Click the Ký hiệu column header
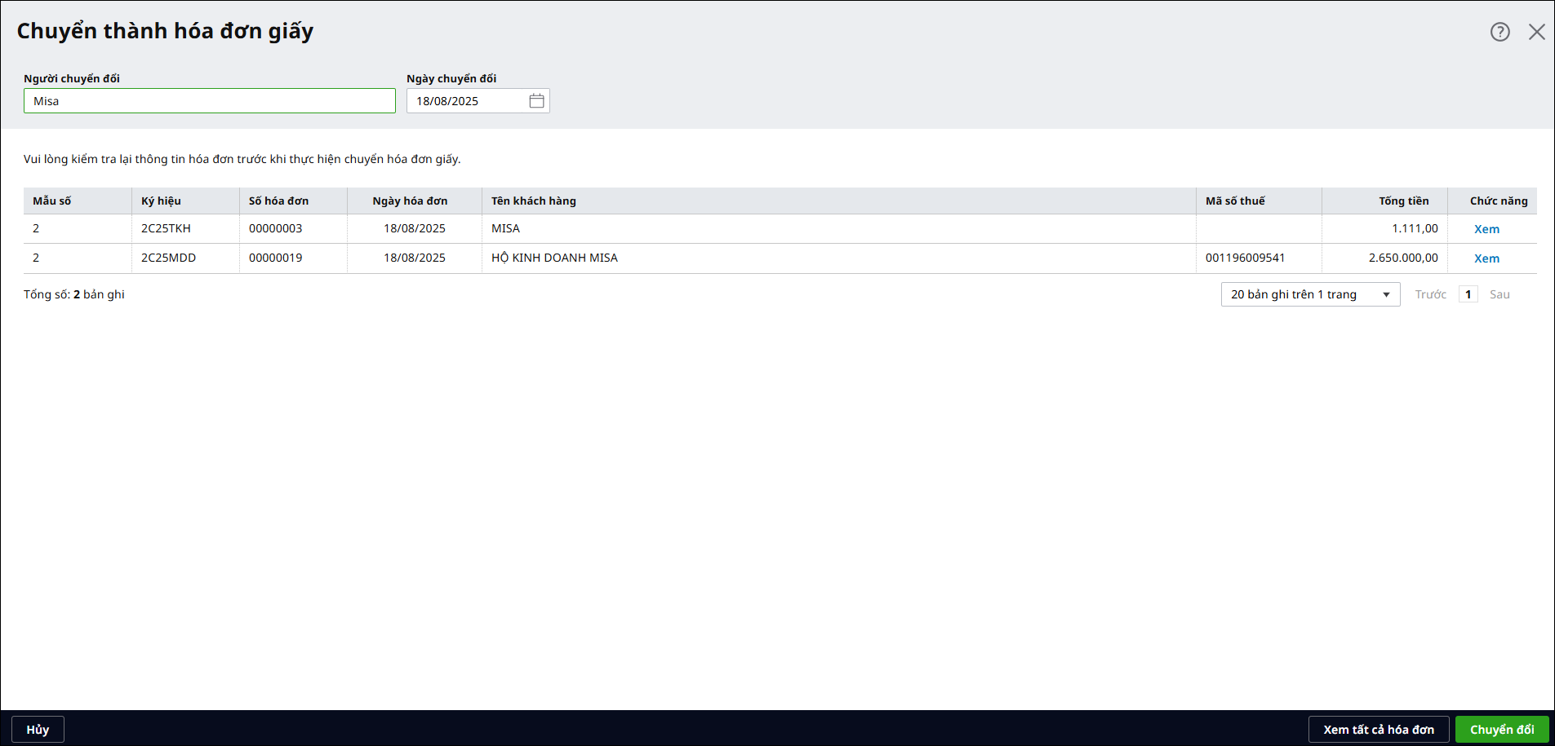This screenshot has width=1555, height=746. click(185, 201)
